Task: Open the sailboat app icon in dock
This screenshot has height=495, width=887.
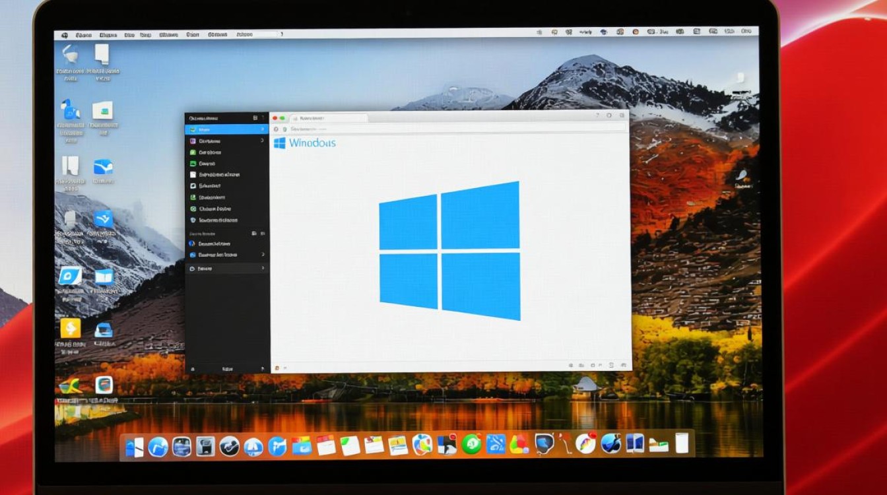Action: click(x=253, y=447)
